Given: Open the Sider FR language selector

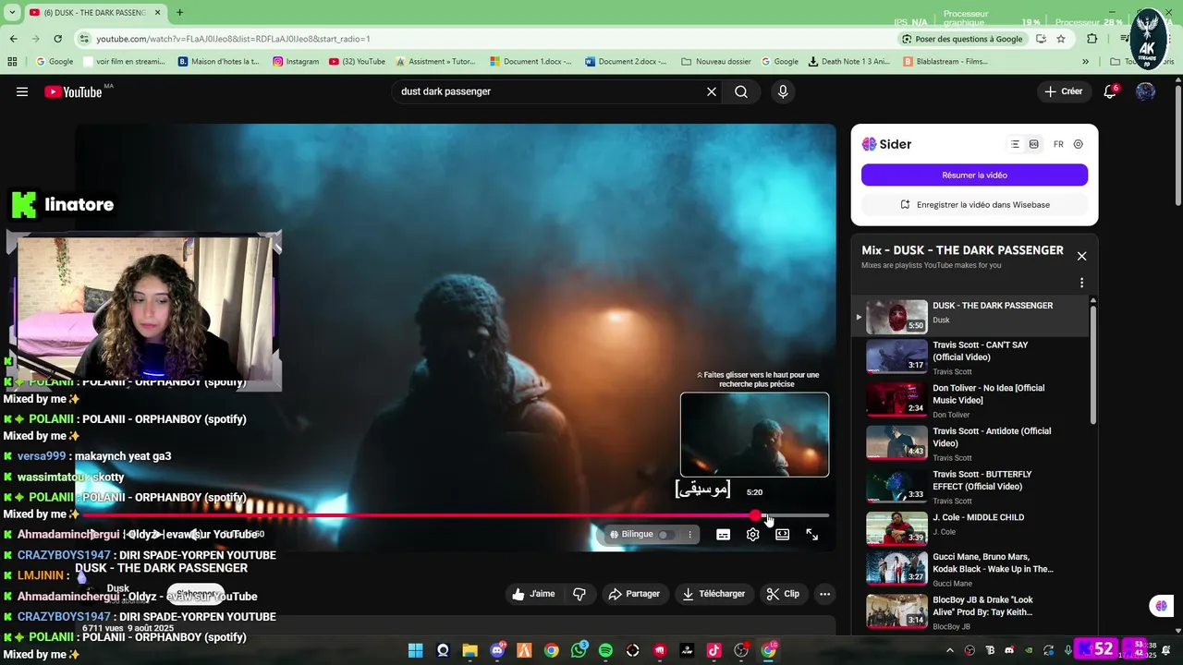Looking at the screenshot, I should [1058, 144].
